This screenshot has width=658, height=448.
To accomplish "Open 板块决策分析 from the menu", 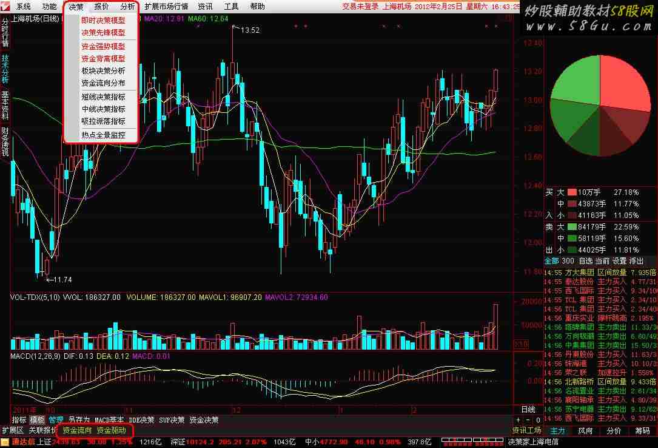I will tap(103, 70).
